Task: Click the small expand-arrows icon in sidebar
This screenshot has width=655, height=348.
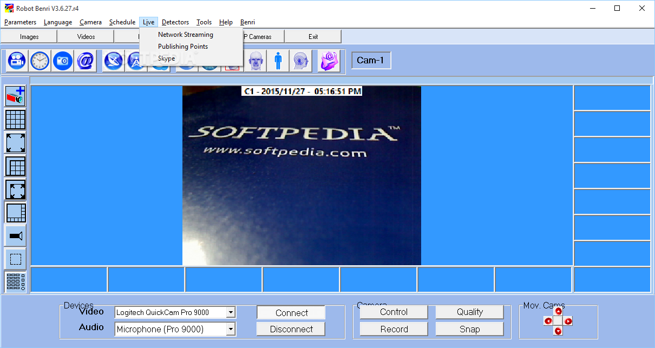Action: pyautogui.click(x=16, y=189)
